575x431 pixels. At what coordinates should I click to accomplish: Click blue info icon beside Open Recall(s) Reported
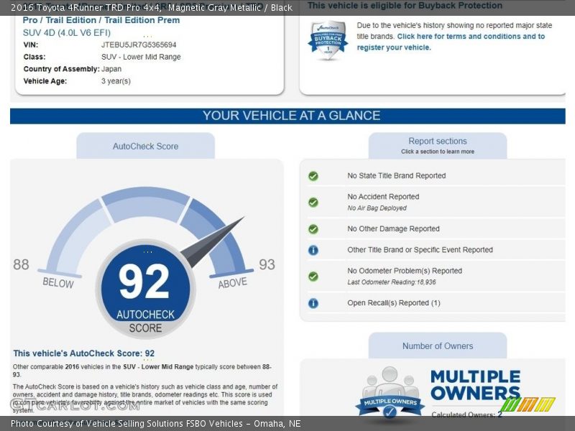(313, 303)
